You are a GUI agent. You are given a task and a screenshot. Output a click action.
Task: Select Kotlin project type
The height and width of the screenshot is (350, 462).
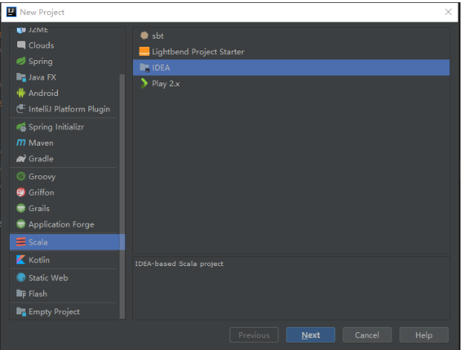coord(64,260)
